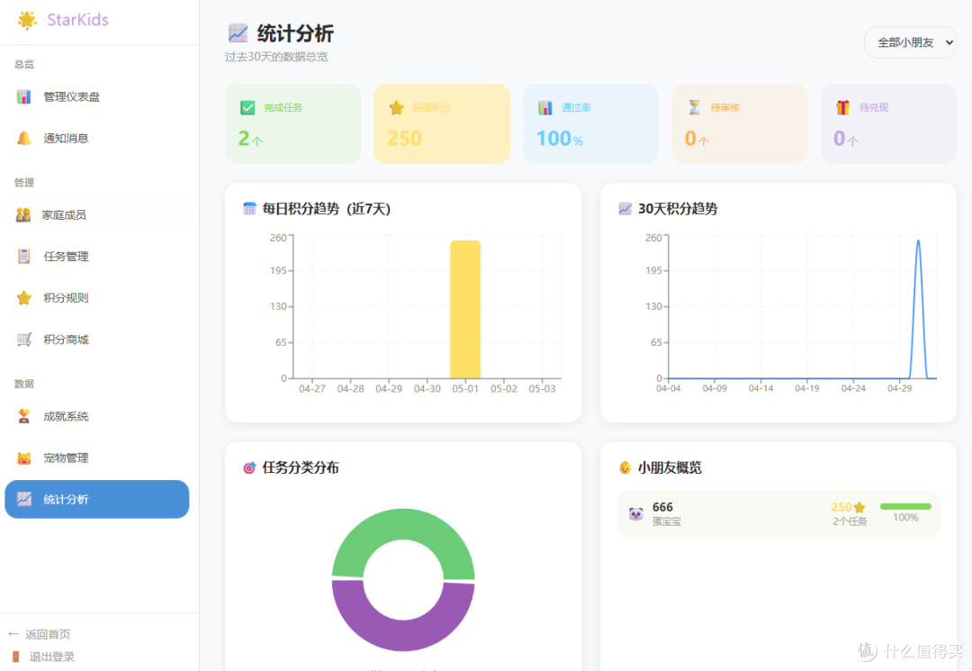
Task: Click the page title chart icon next to 统计分析
Action: (238, 32)
